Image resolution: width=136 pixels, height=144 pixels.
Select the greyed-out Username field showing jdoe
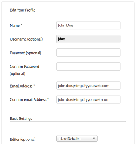[88, 39]
